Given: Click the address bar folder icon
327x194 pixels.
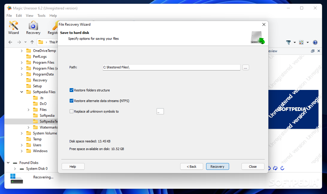Looking at the screenshot, I should (41, 42).
